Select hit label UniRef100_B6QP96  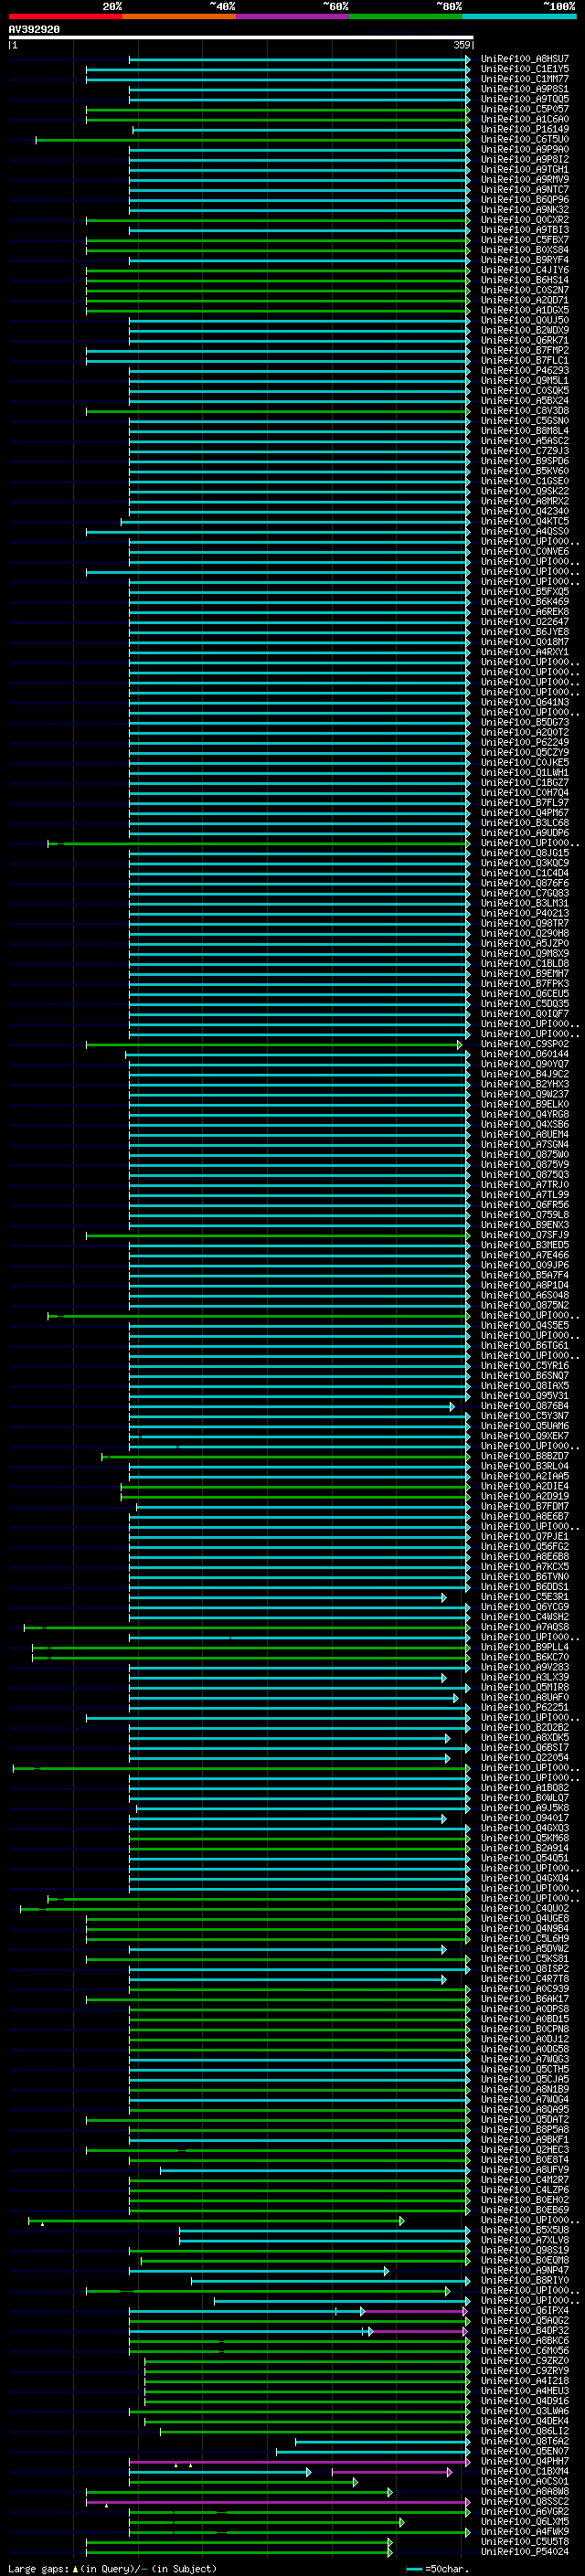tap(525, 200)
